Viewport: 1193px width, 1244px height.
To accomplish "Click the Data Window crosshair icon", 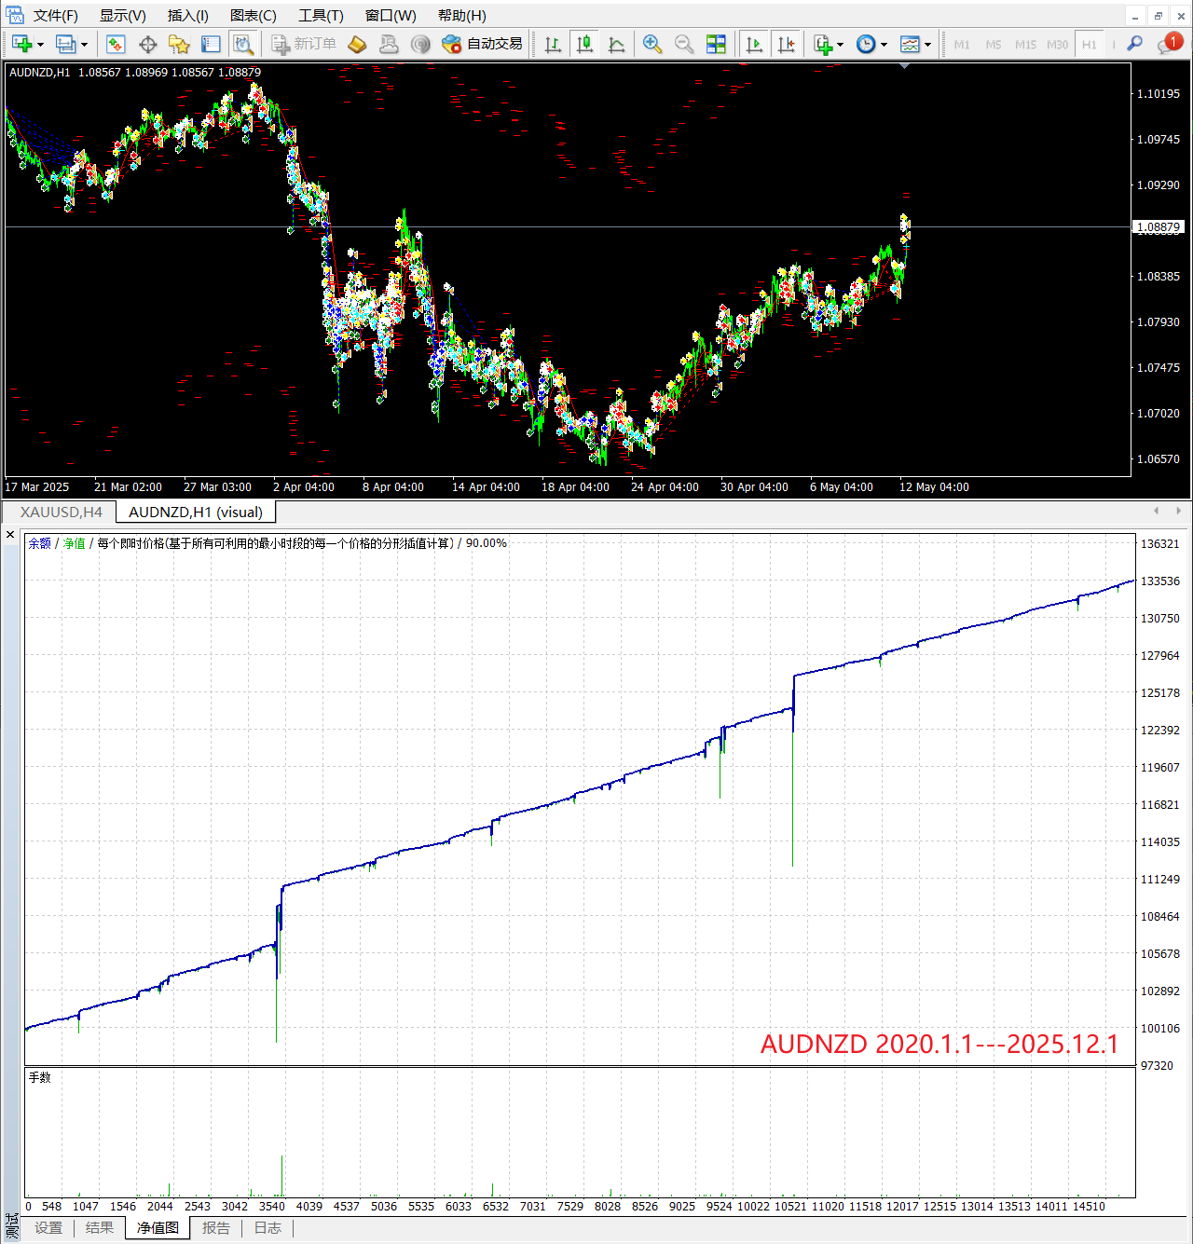I will pyautogui.click(x=147, y=44).
